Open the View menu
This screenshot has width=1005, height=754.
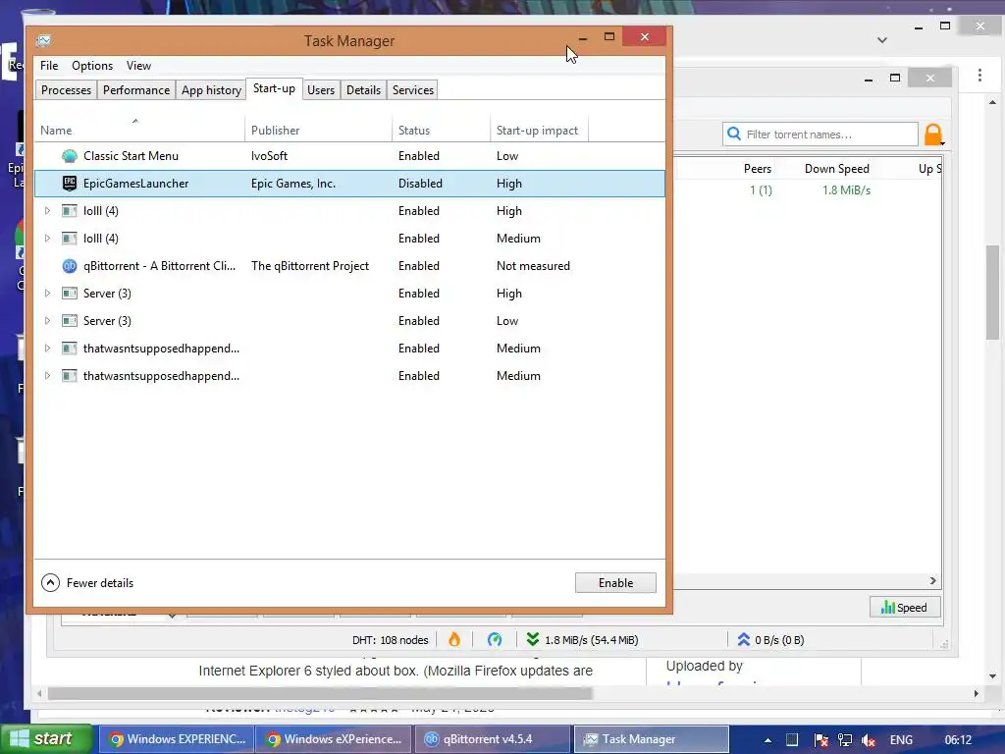click(x=138, y=66)
